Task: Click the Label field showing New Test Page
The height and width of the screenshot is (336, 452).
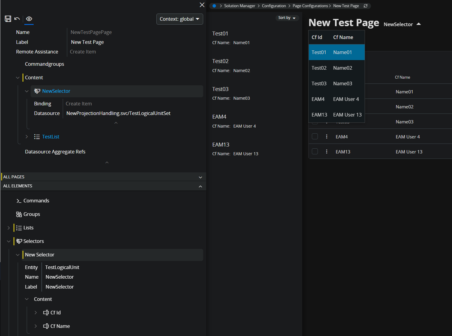Action: tap(87, 42)
